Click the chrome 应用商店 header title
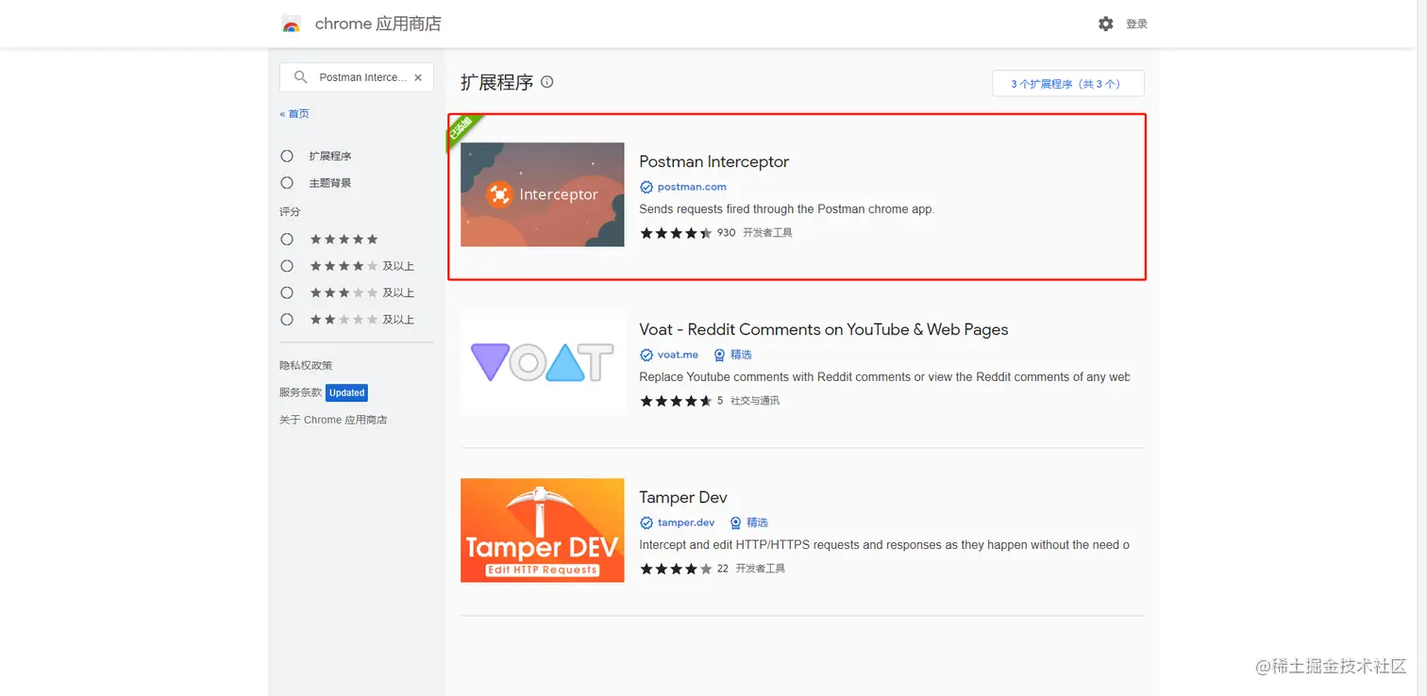This screenshot has height=696, width=1427. [x=378, y=24]
